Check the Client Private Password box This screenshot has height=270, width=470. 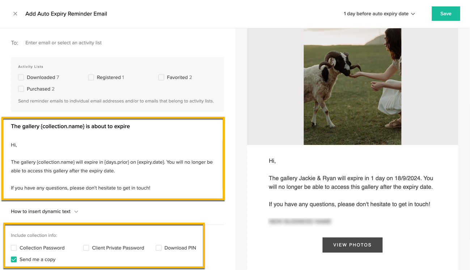pyautogui.click(x=86, y=248)
